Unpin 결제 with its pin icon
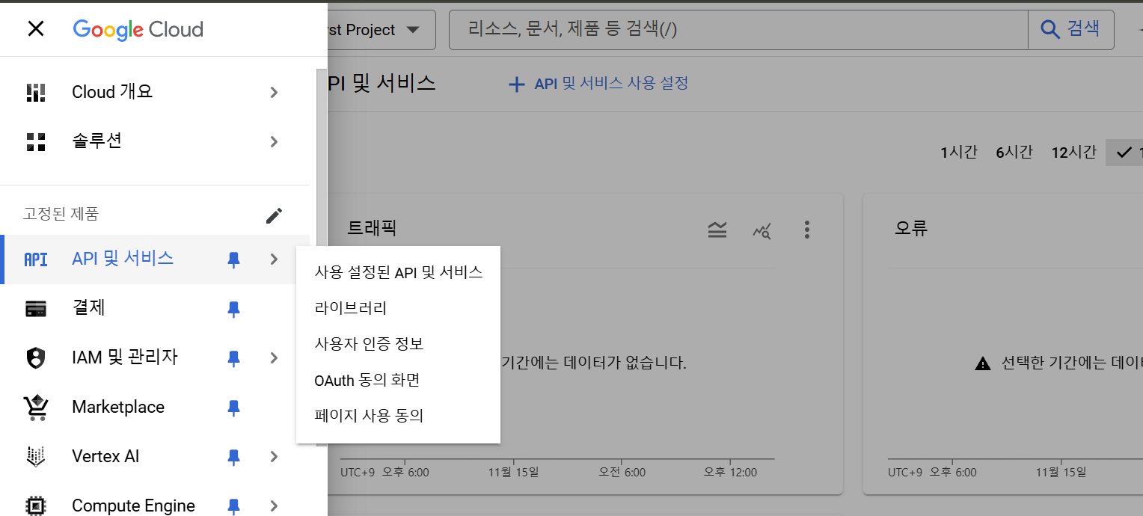This screenshot has height=516, width=1143. tap(234, 309)
